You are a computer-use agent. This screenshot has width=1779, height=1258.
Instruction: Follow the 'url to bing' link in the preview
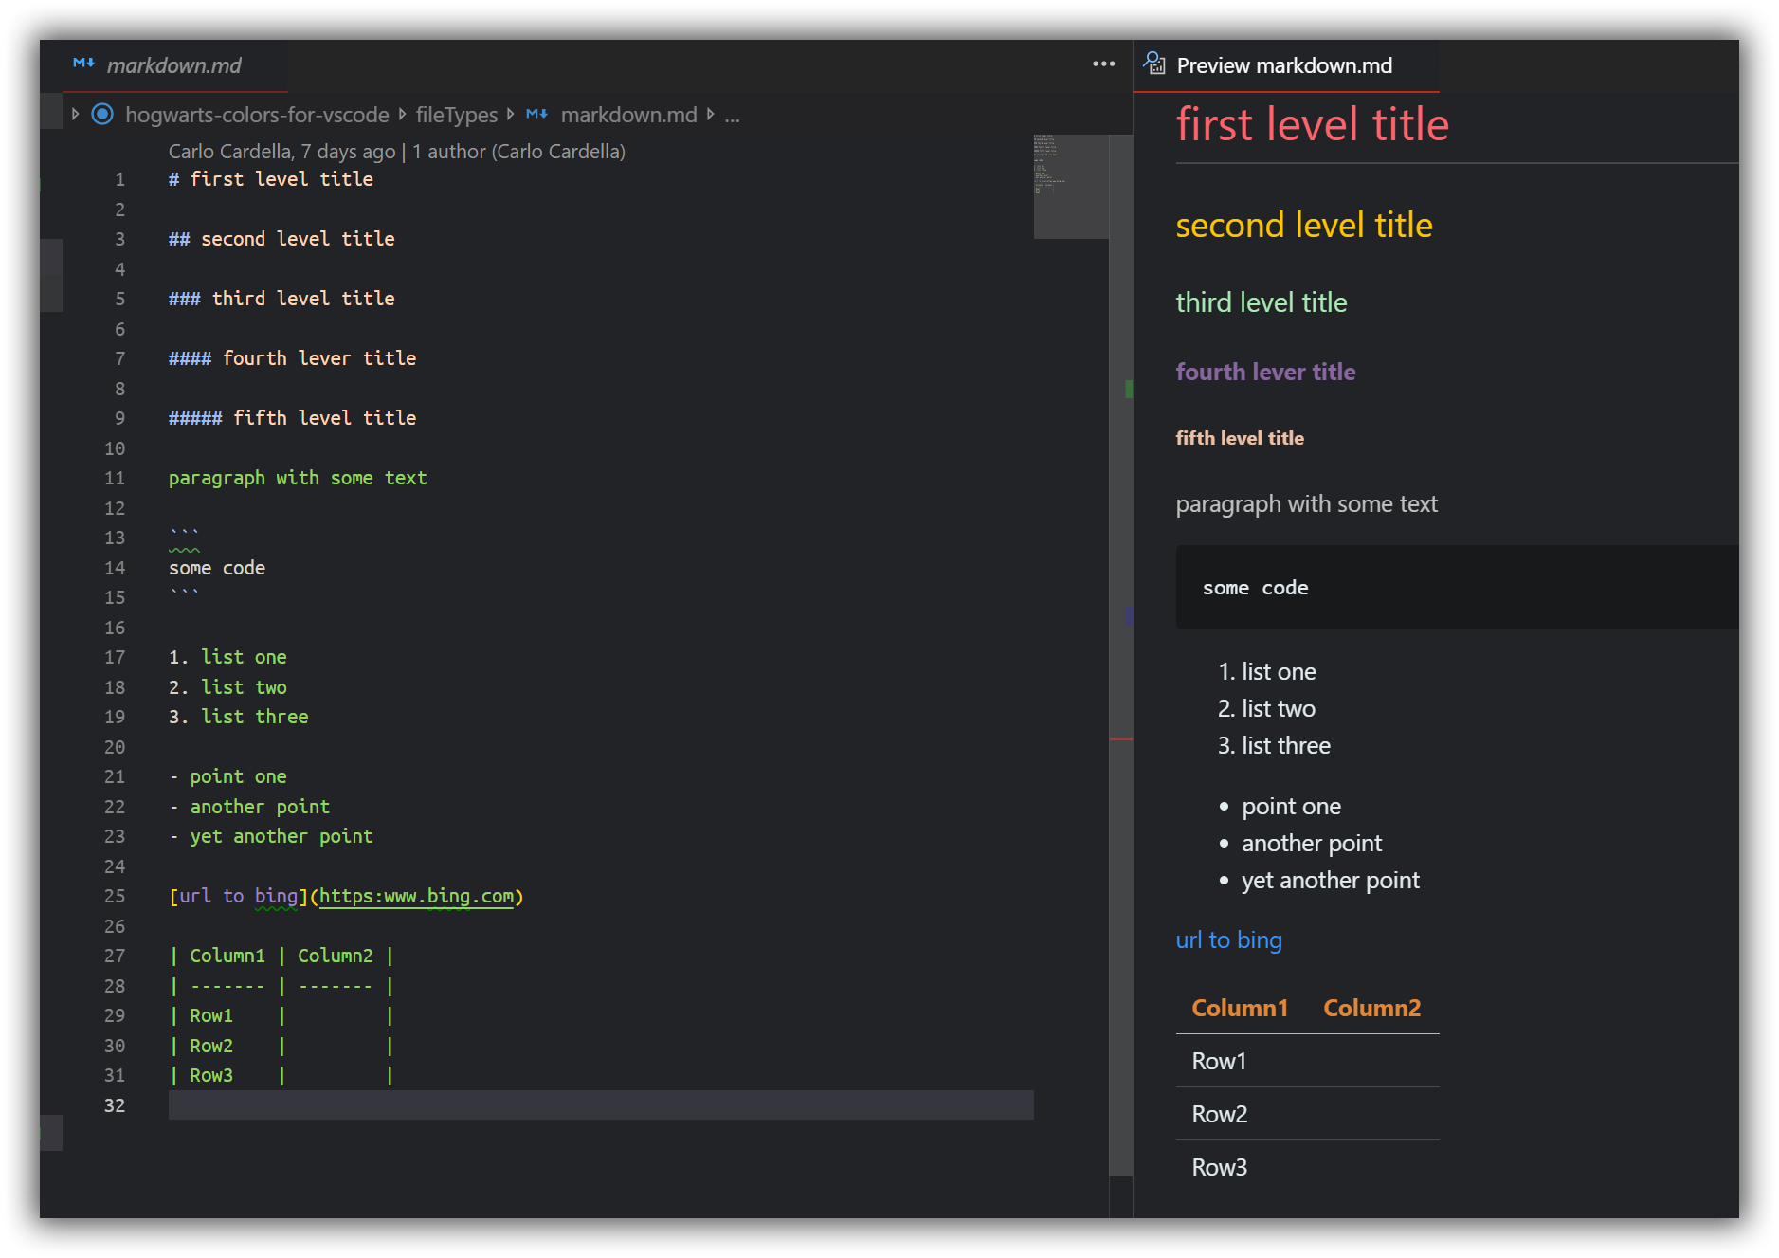pyautogui.click(x=1228, y=940)
